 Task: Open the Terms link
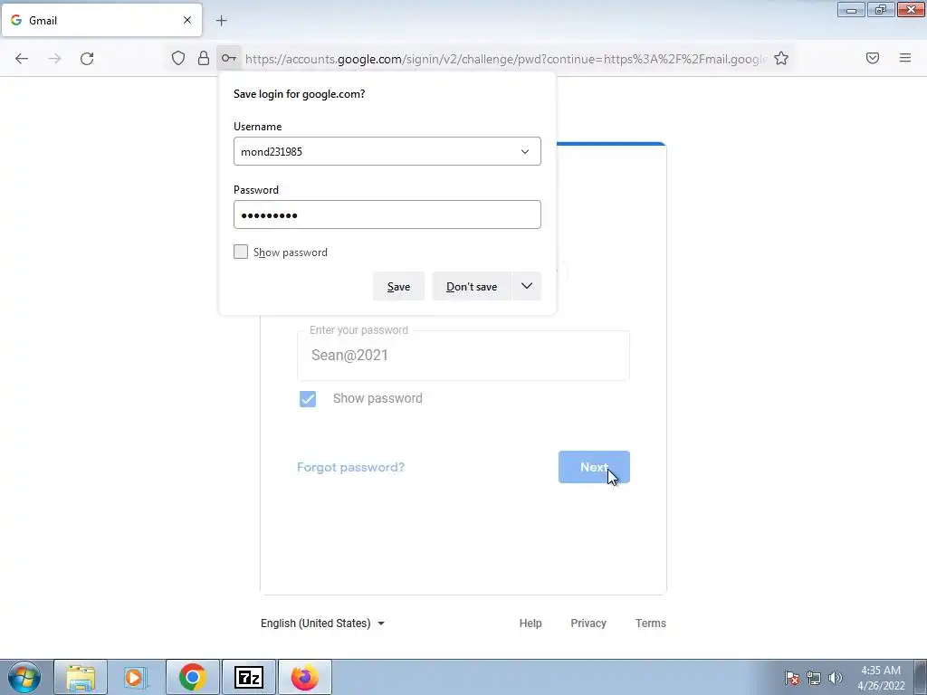pos(650,623)
